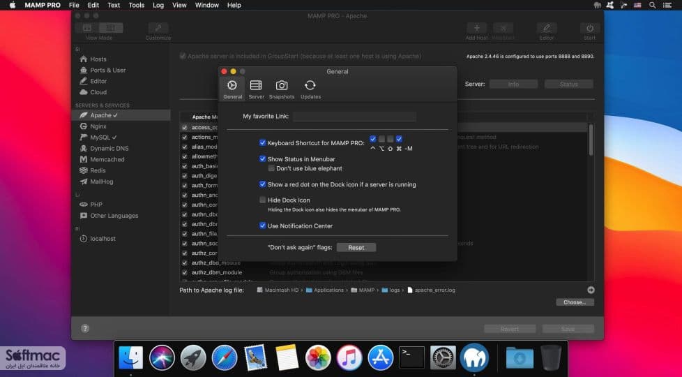Viewport: 682px width, 377px height.
Task: Click the Customize toolbar icon
Action: 158,28
